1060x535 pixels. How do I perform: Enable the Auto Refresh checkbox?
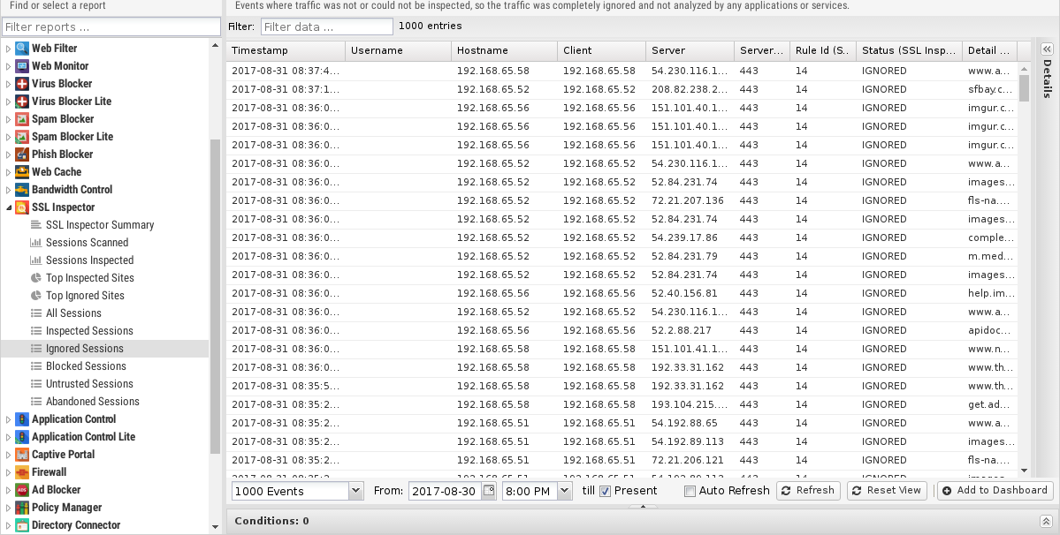[x=690, y=491]
